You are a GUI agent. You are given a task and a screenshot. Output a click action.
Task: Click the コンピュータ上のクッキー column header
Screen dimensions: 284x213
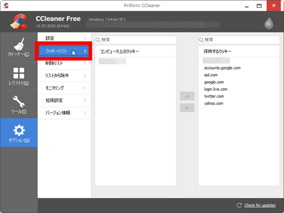tap(135, 51)
